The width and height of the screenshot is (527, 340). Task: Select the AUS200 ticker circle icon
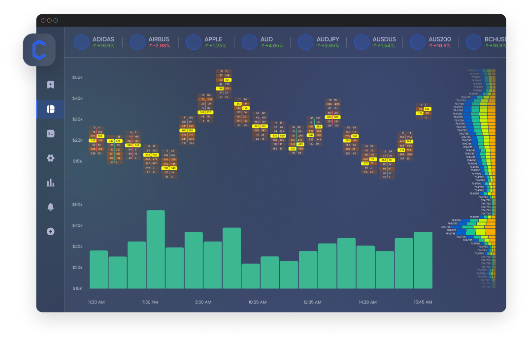(418, 42)
